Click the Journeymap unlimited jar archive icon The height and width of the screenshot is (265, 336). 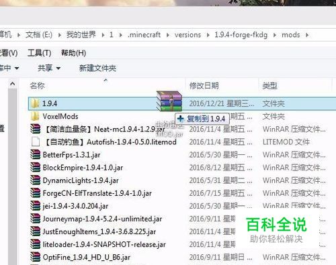[x=35, y=219]
